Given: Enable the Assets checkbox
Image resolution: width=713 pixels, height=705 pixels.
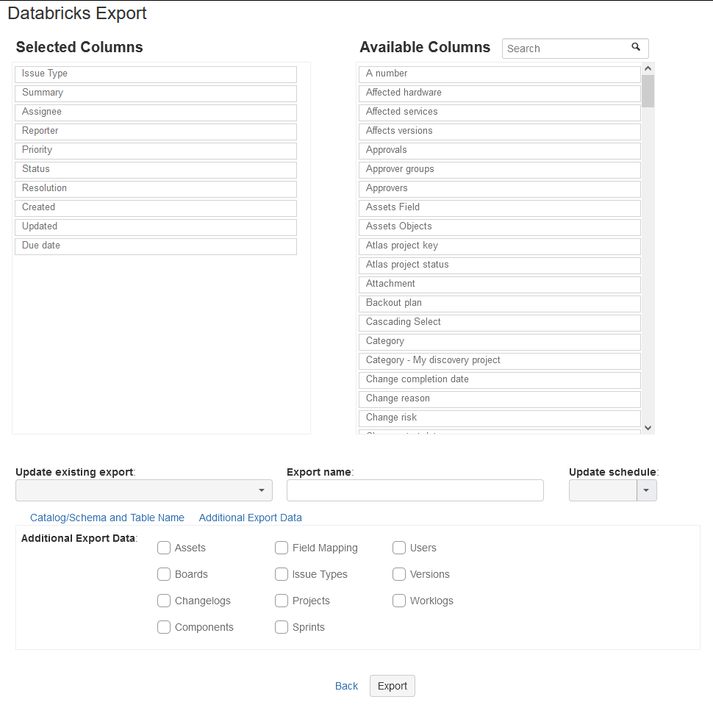Looking at the screenshot, I should [164, 548].
